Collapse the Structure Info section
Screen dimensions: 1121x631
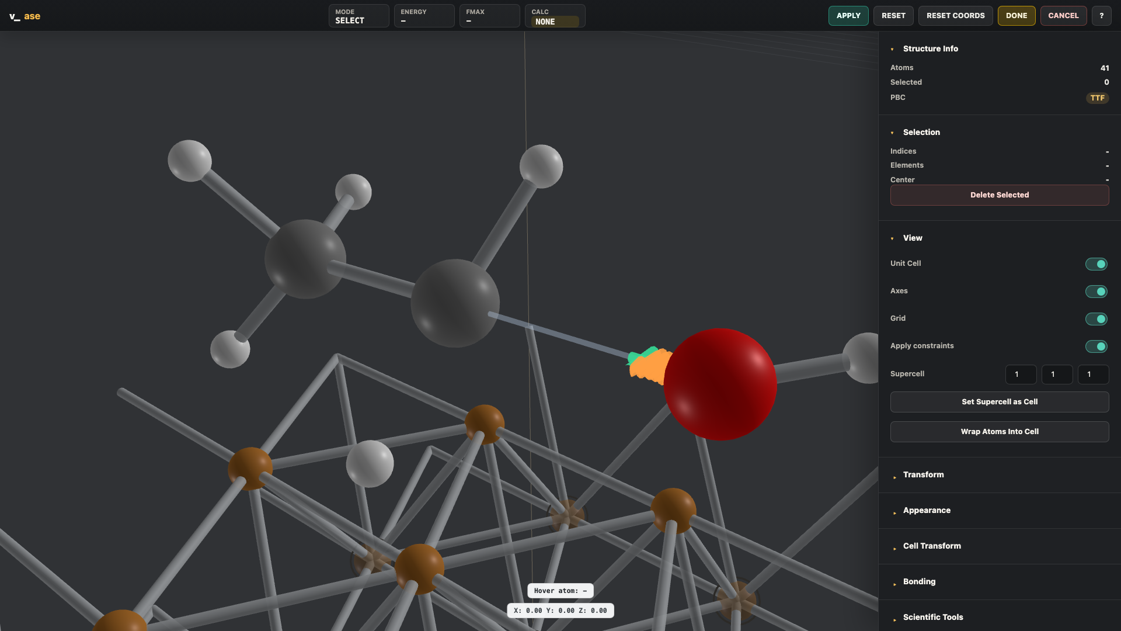point(930,49)
